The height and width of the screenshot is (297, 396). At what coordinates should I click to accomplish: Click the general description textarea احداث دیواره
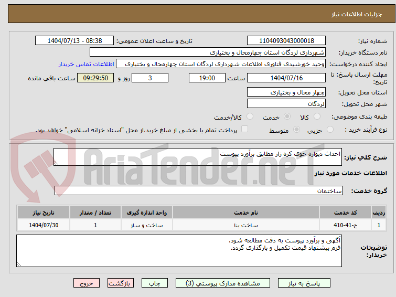click(x=198, y=157)
